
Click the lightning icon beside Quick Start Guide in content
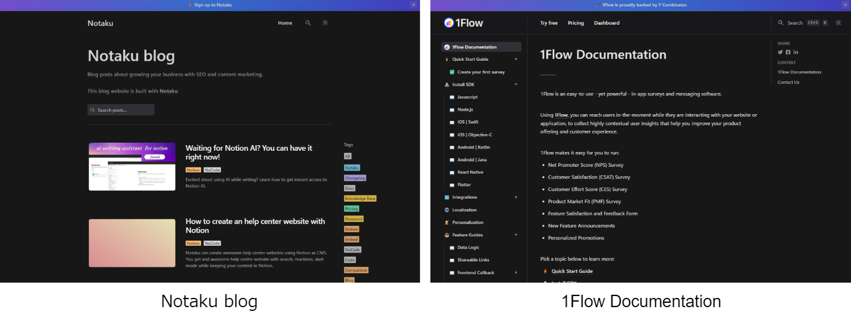pyautogui.click(x=546, y=271)
